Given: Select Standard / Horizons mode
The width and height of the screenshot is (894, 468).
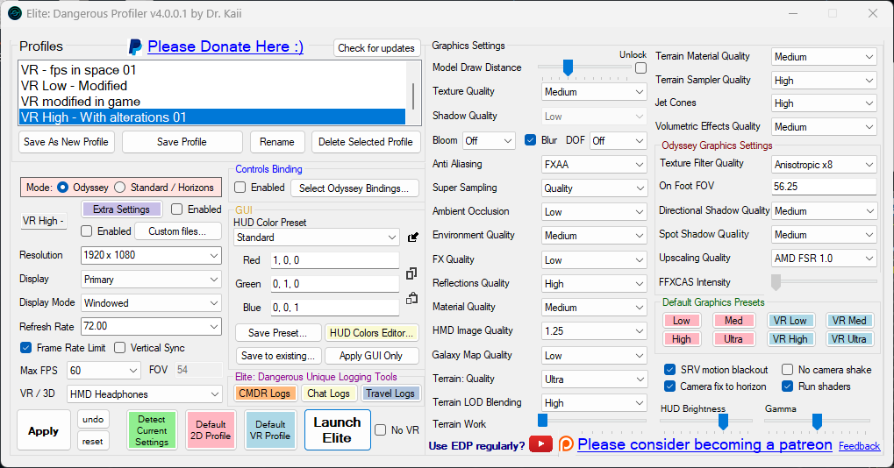Looking at the screenshot, I should pyautogui.click(x=119, y=188).
